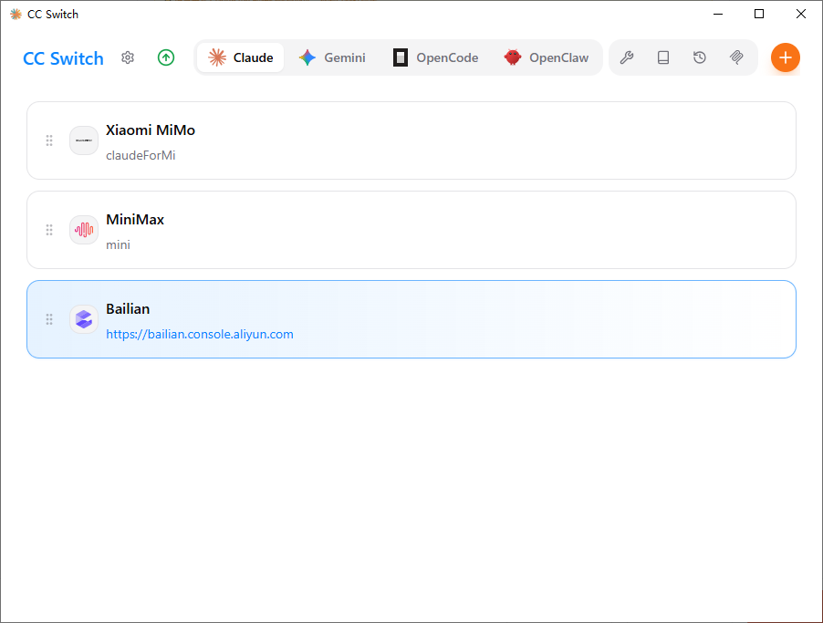Screen dimensions: 823x623
Task: Switch to the OpenClaw tab
Action: point(547,57)
